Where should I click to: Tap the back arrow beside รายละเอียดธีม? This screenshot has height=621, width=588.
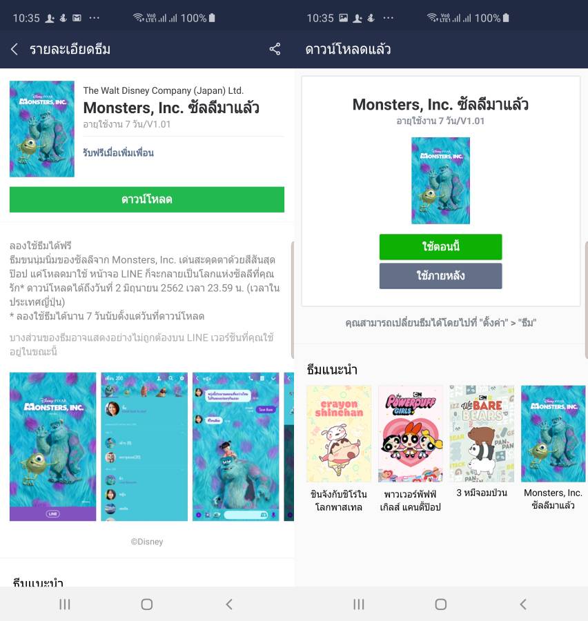coord(14,49)
